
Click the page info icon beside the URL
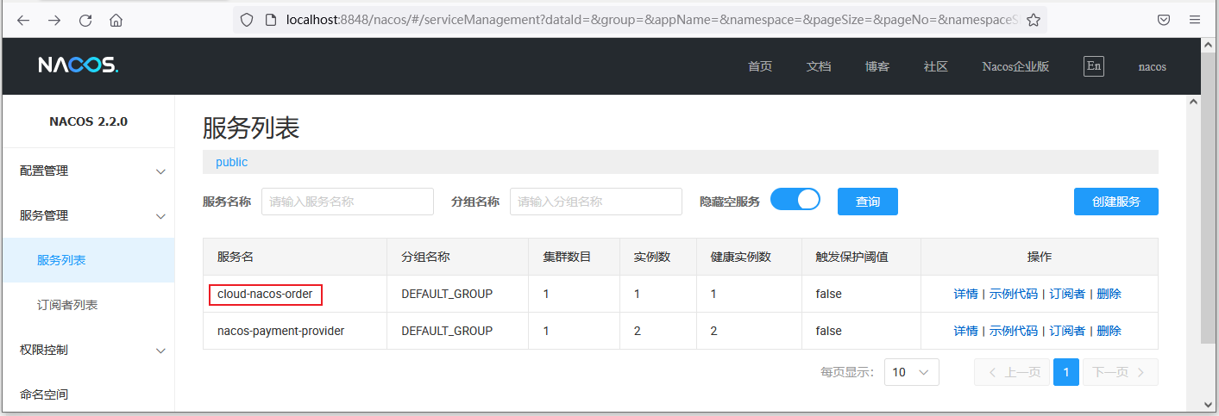(x=270, y=20)
